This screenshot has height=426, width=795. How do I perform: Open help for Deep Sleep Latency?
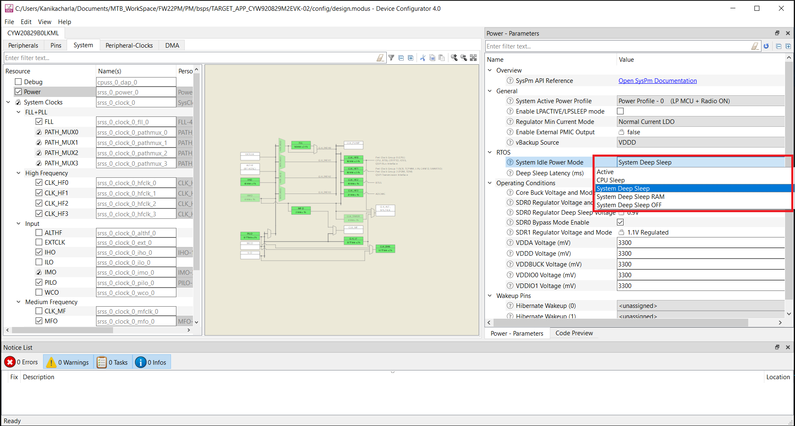[510, 173]
